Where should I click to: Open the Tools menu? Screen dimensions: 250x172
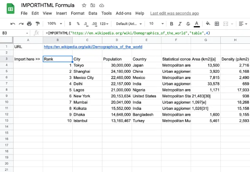[107, 13]
